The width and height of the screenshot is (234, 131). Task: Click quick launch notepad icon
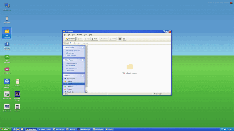[x=22, y=129]
